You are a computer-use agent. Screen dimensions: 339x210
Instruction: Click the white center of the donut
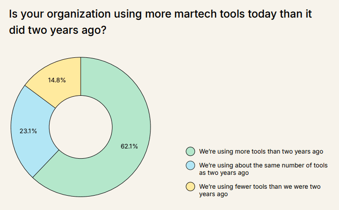(x=81, y=127)
